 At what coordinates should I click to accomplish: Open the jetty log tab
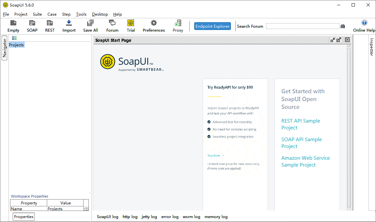tap(149, 217)
